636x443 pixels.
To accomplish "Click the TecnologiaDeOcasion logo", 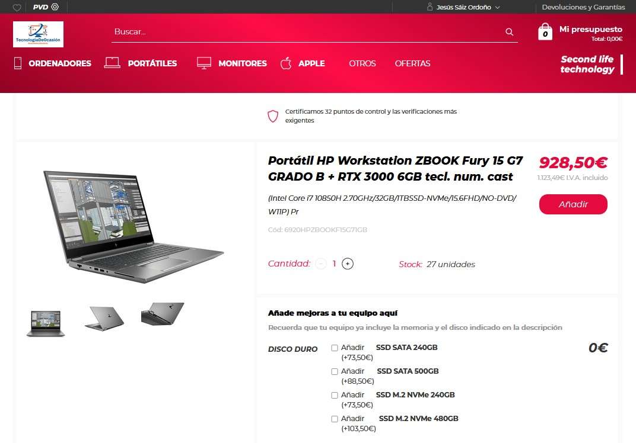I will coord(38,34).
